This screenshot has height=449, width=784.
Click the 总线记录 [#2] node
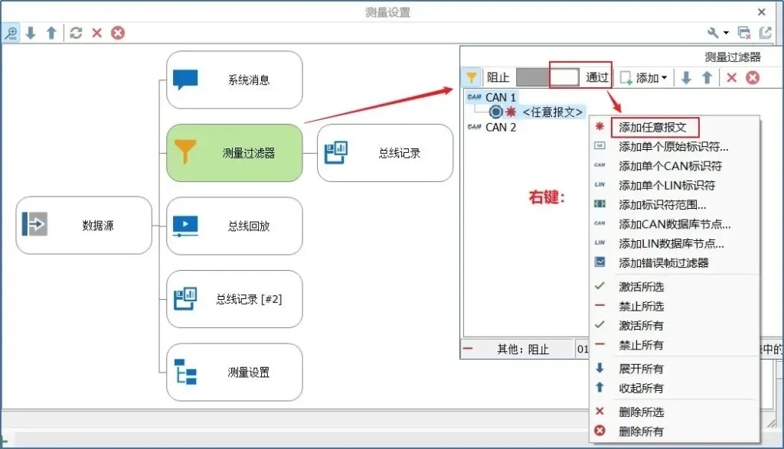pyautogui.click(x=234, y=299)
